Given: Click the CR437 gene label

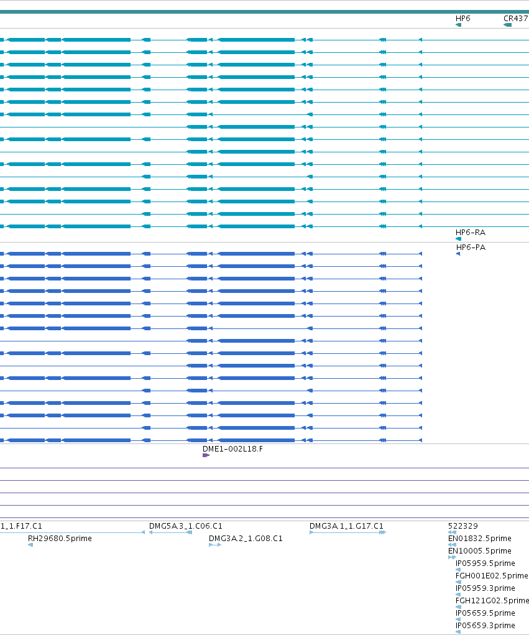Looking at the screenshot, I should click(516, 18).
